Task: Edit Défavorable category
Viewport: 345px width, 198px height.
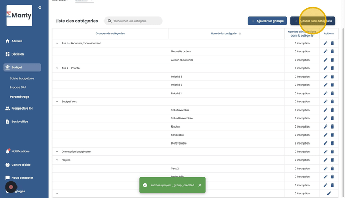Action: click(325, 143)
